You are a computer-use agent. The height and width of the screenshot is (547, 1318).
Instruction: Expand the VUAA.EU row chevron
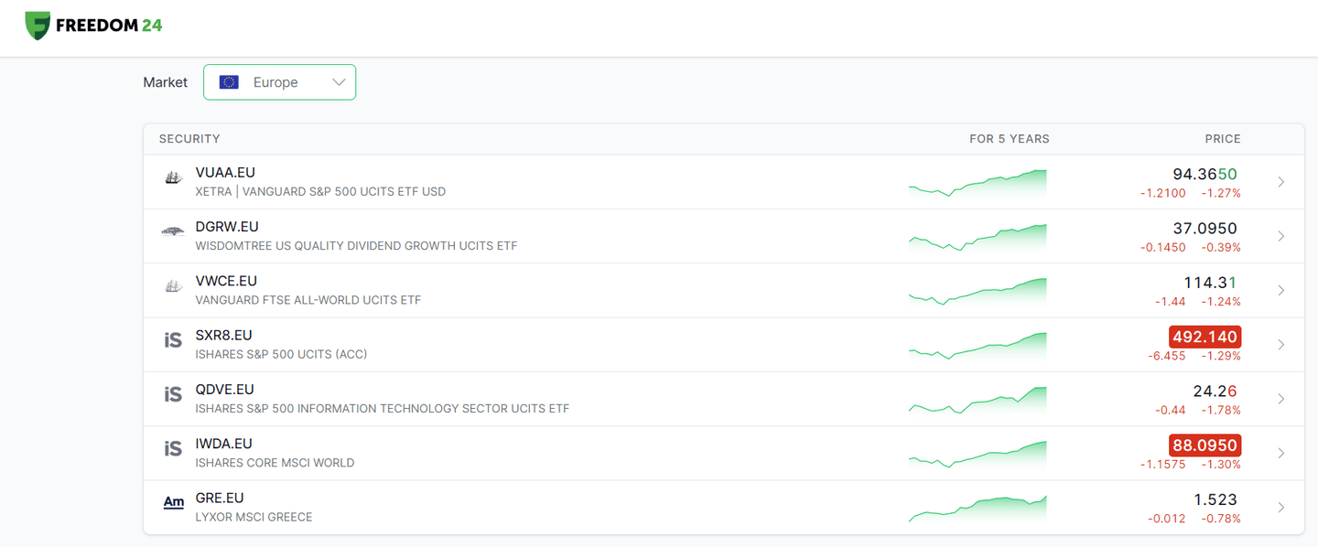click(x=1281, y=182)
